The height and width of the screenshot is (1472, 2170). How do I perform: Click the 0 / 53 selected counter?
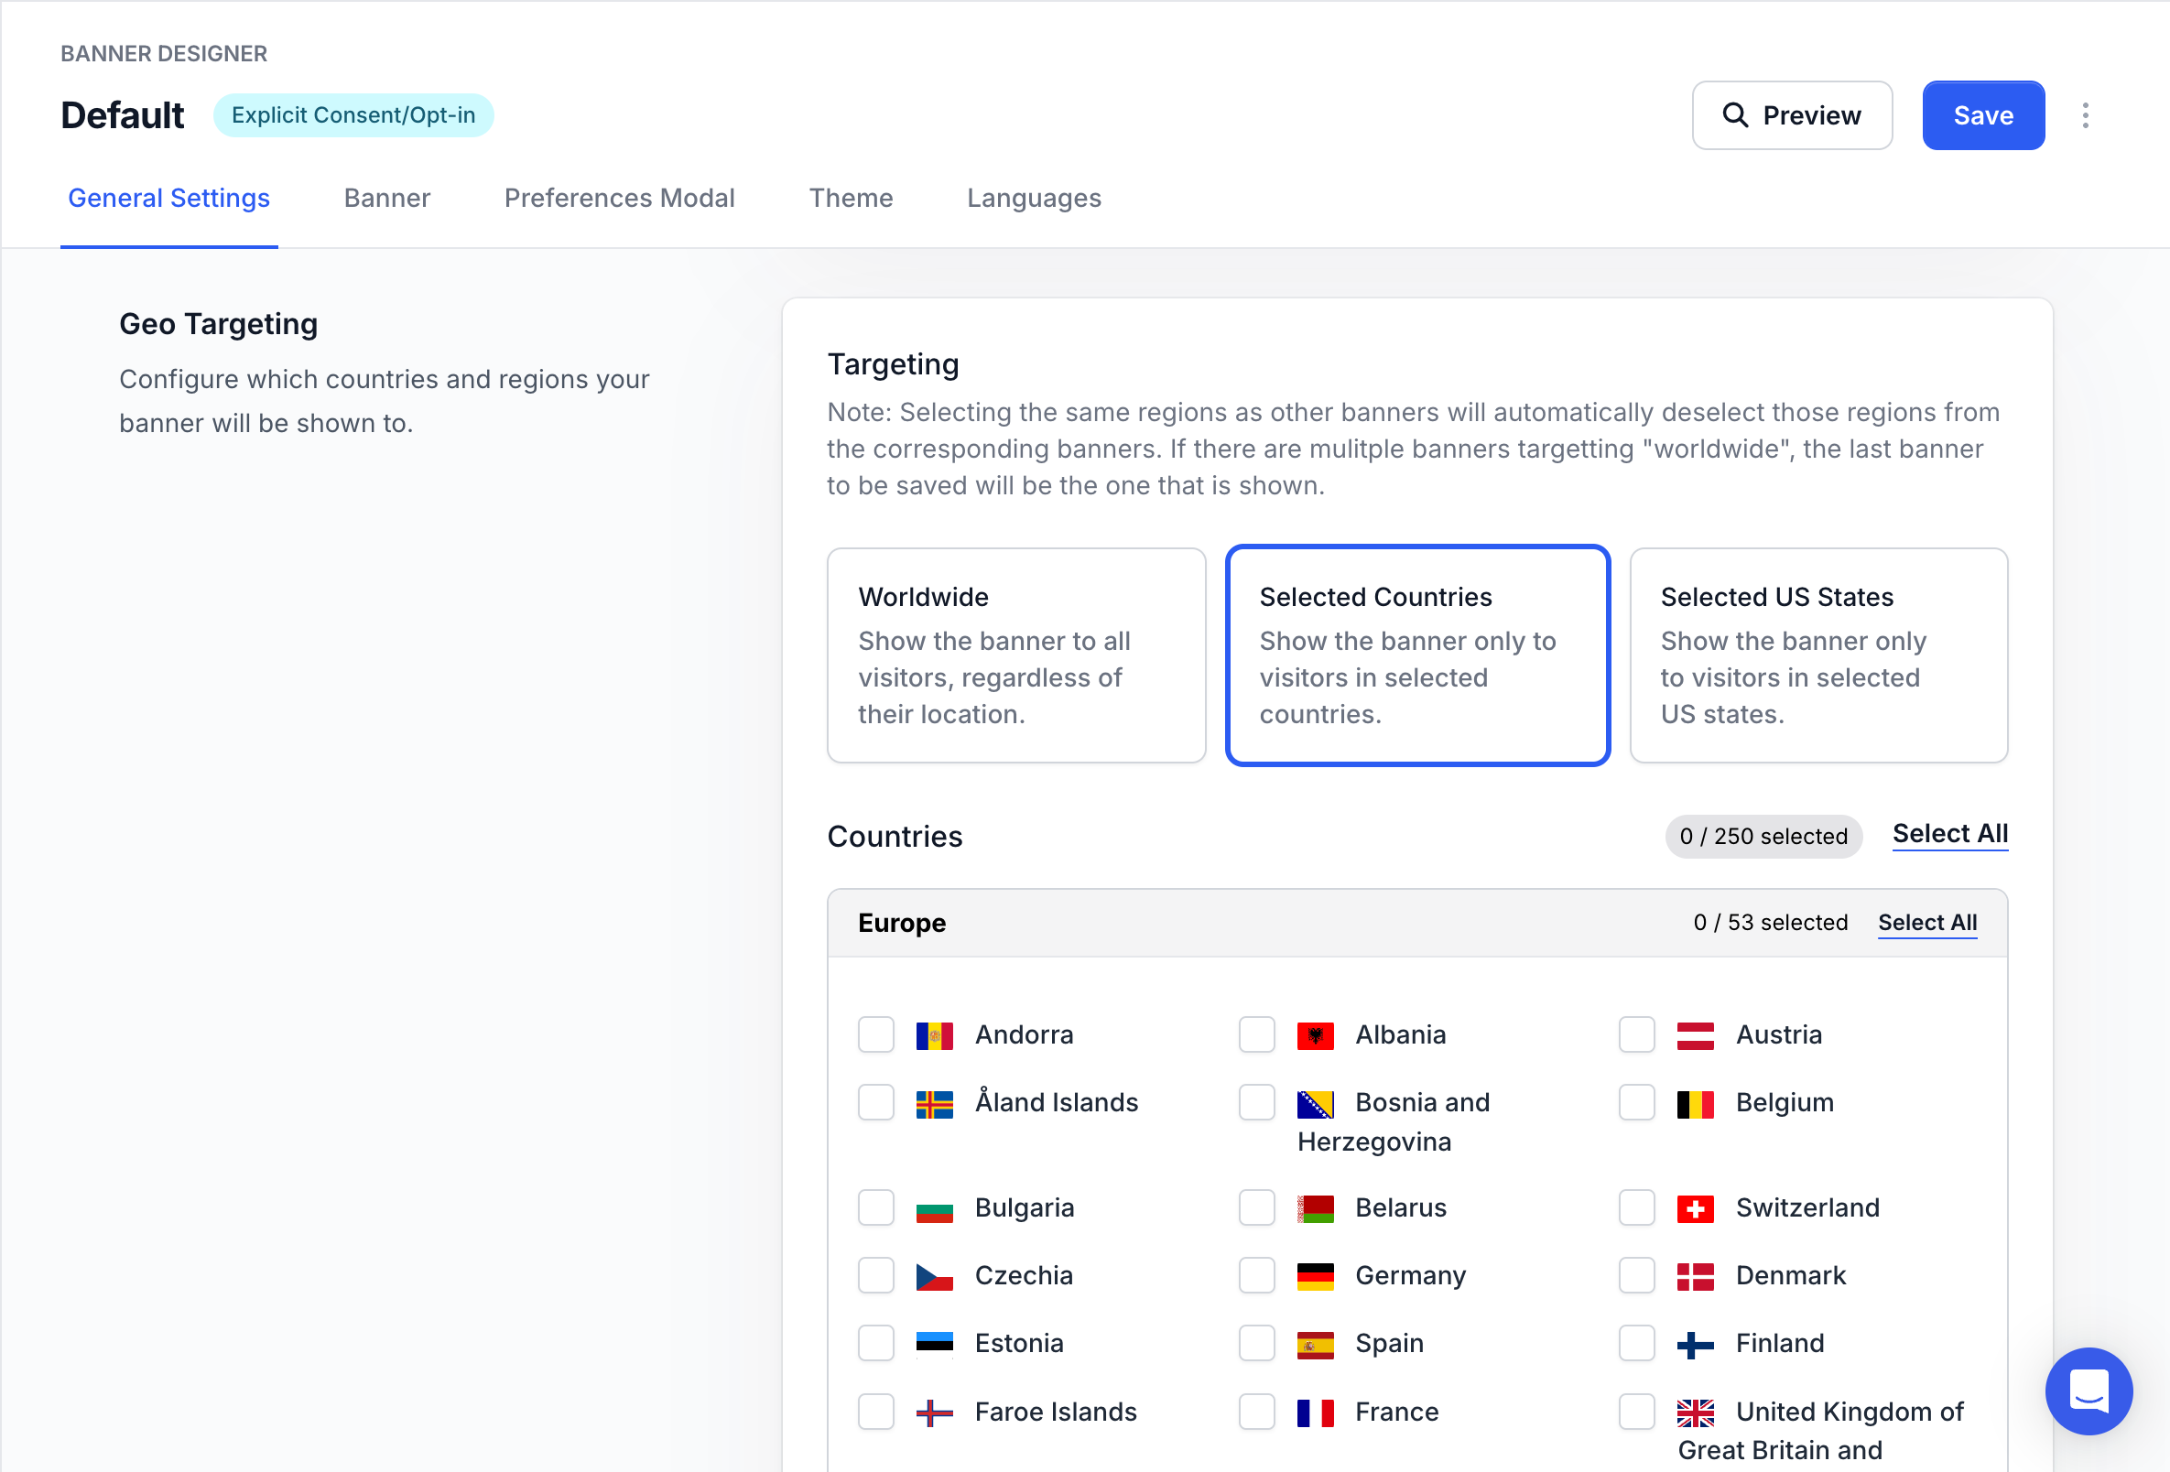click(1771, 922)
